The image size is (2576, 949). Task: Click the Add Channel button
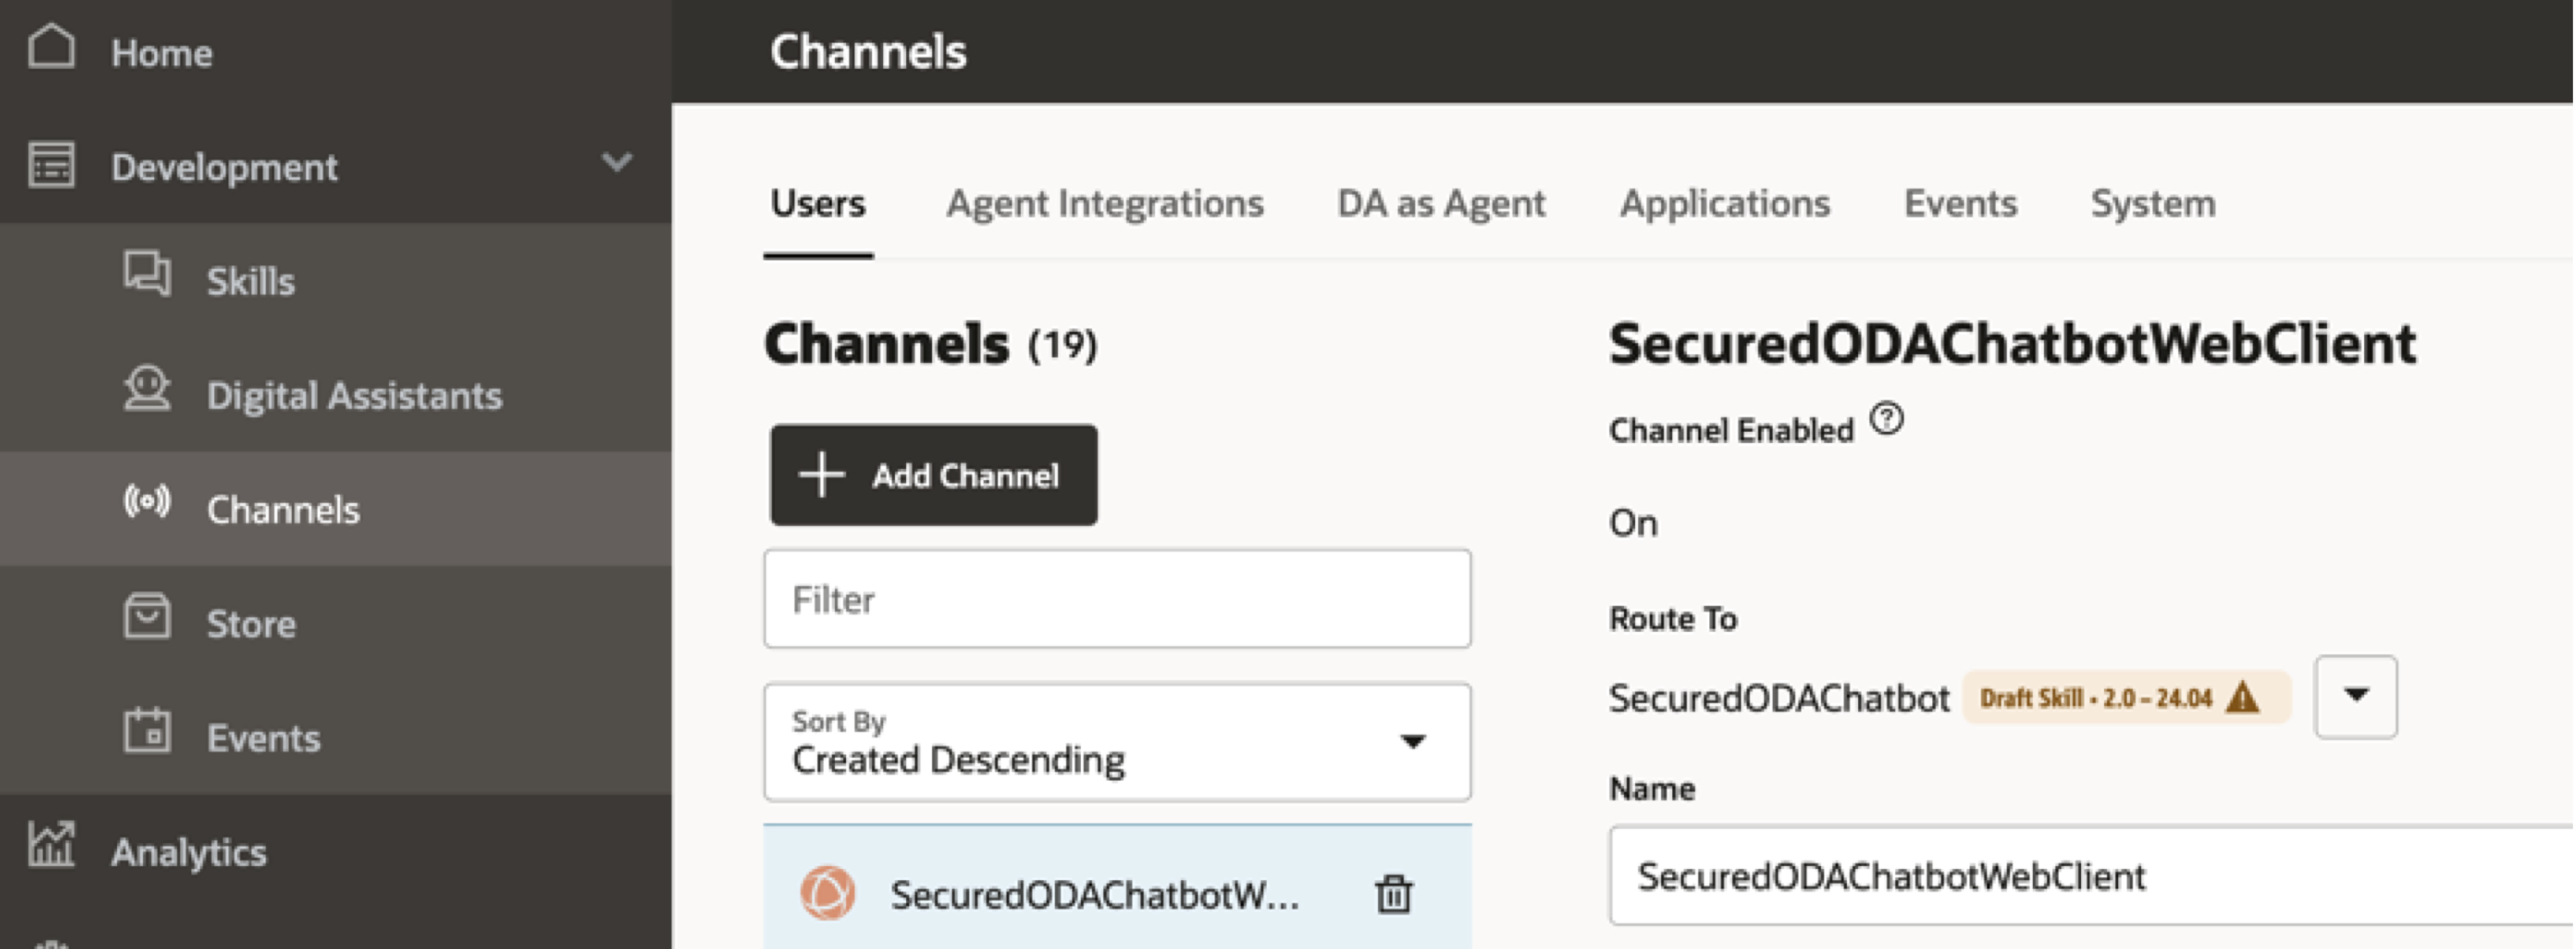tap(933, 475)
